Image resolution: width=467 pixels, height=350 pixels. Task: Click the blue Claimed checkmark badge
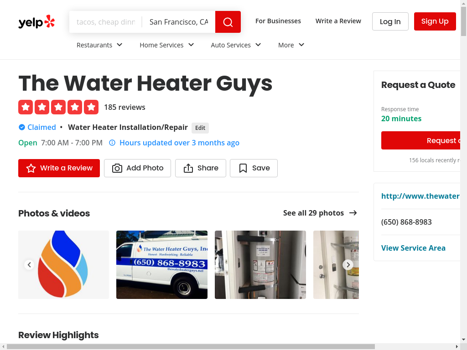point(22,128)
